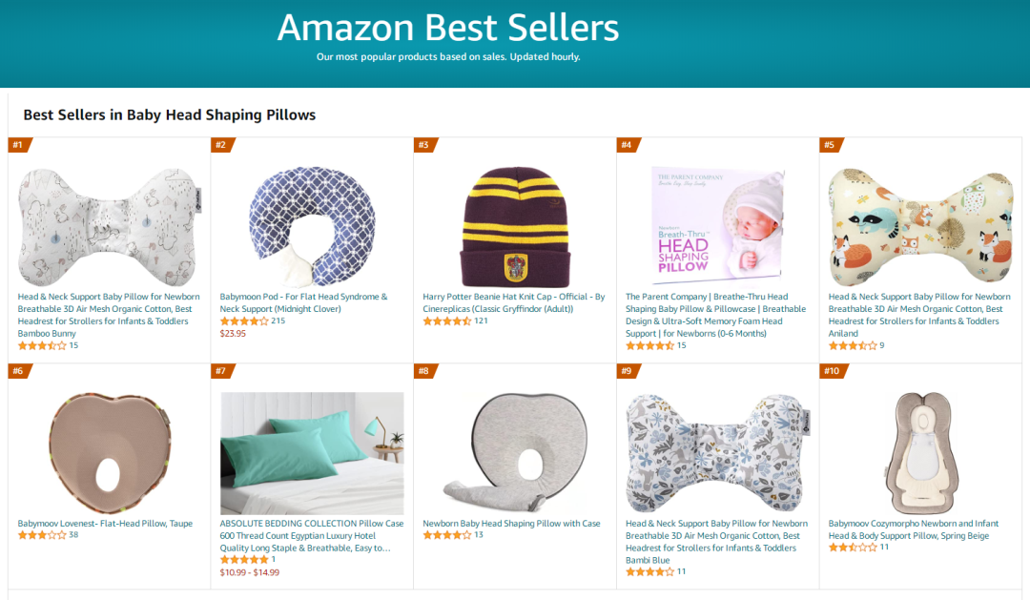Open the Aniland animal-print pillow image
Image resolution: width=1030 pixels, height=600 pixels.
coord(920,221)
